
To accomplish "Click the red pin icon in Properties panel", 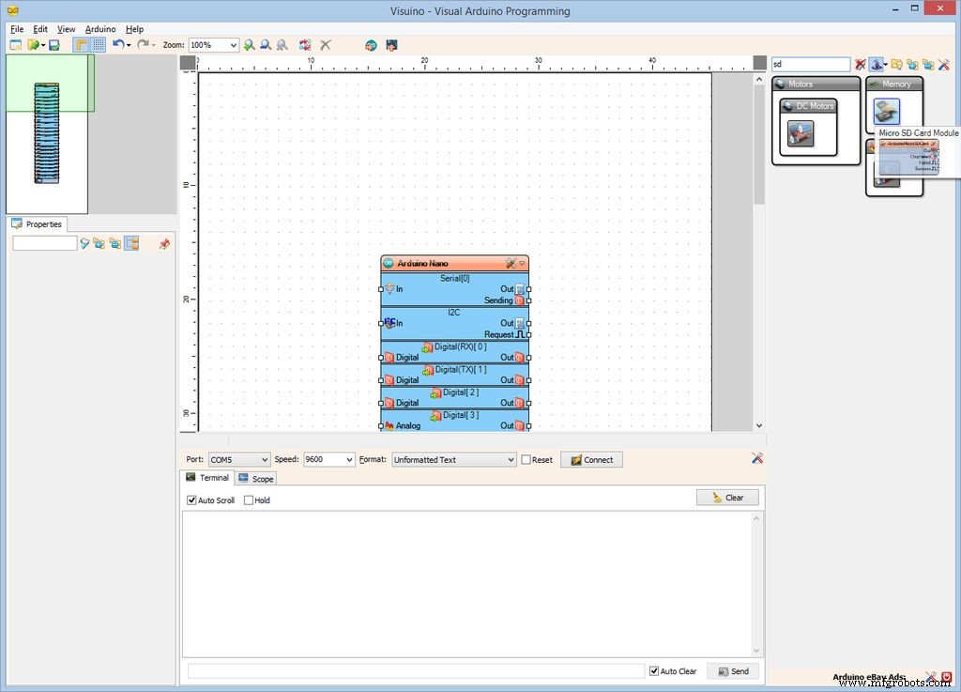I will click(x=164, y=243).
